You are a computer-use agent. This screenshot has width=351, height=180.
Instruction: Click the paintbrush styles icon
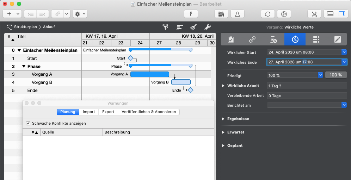click(193, 27)
